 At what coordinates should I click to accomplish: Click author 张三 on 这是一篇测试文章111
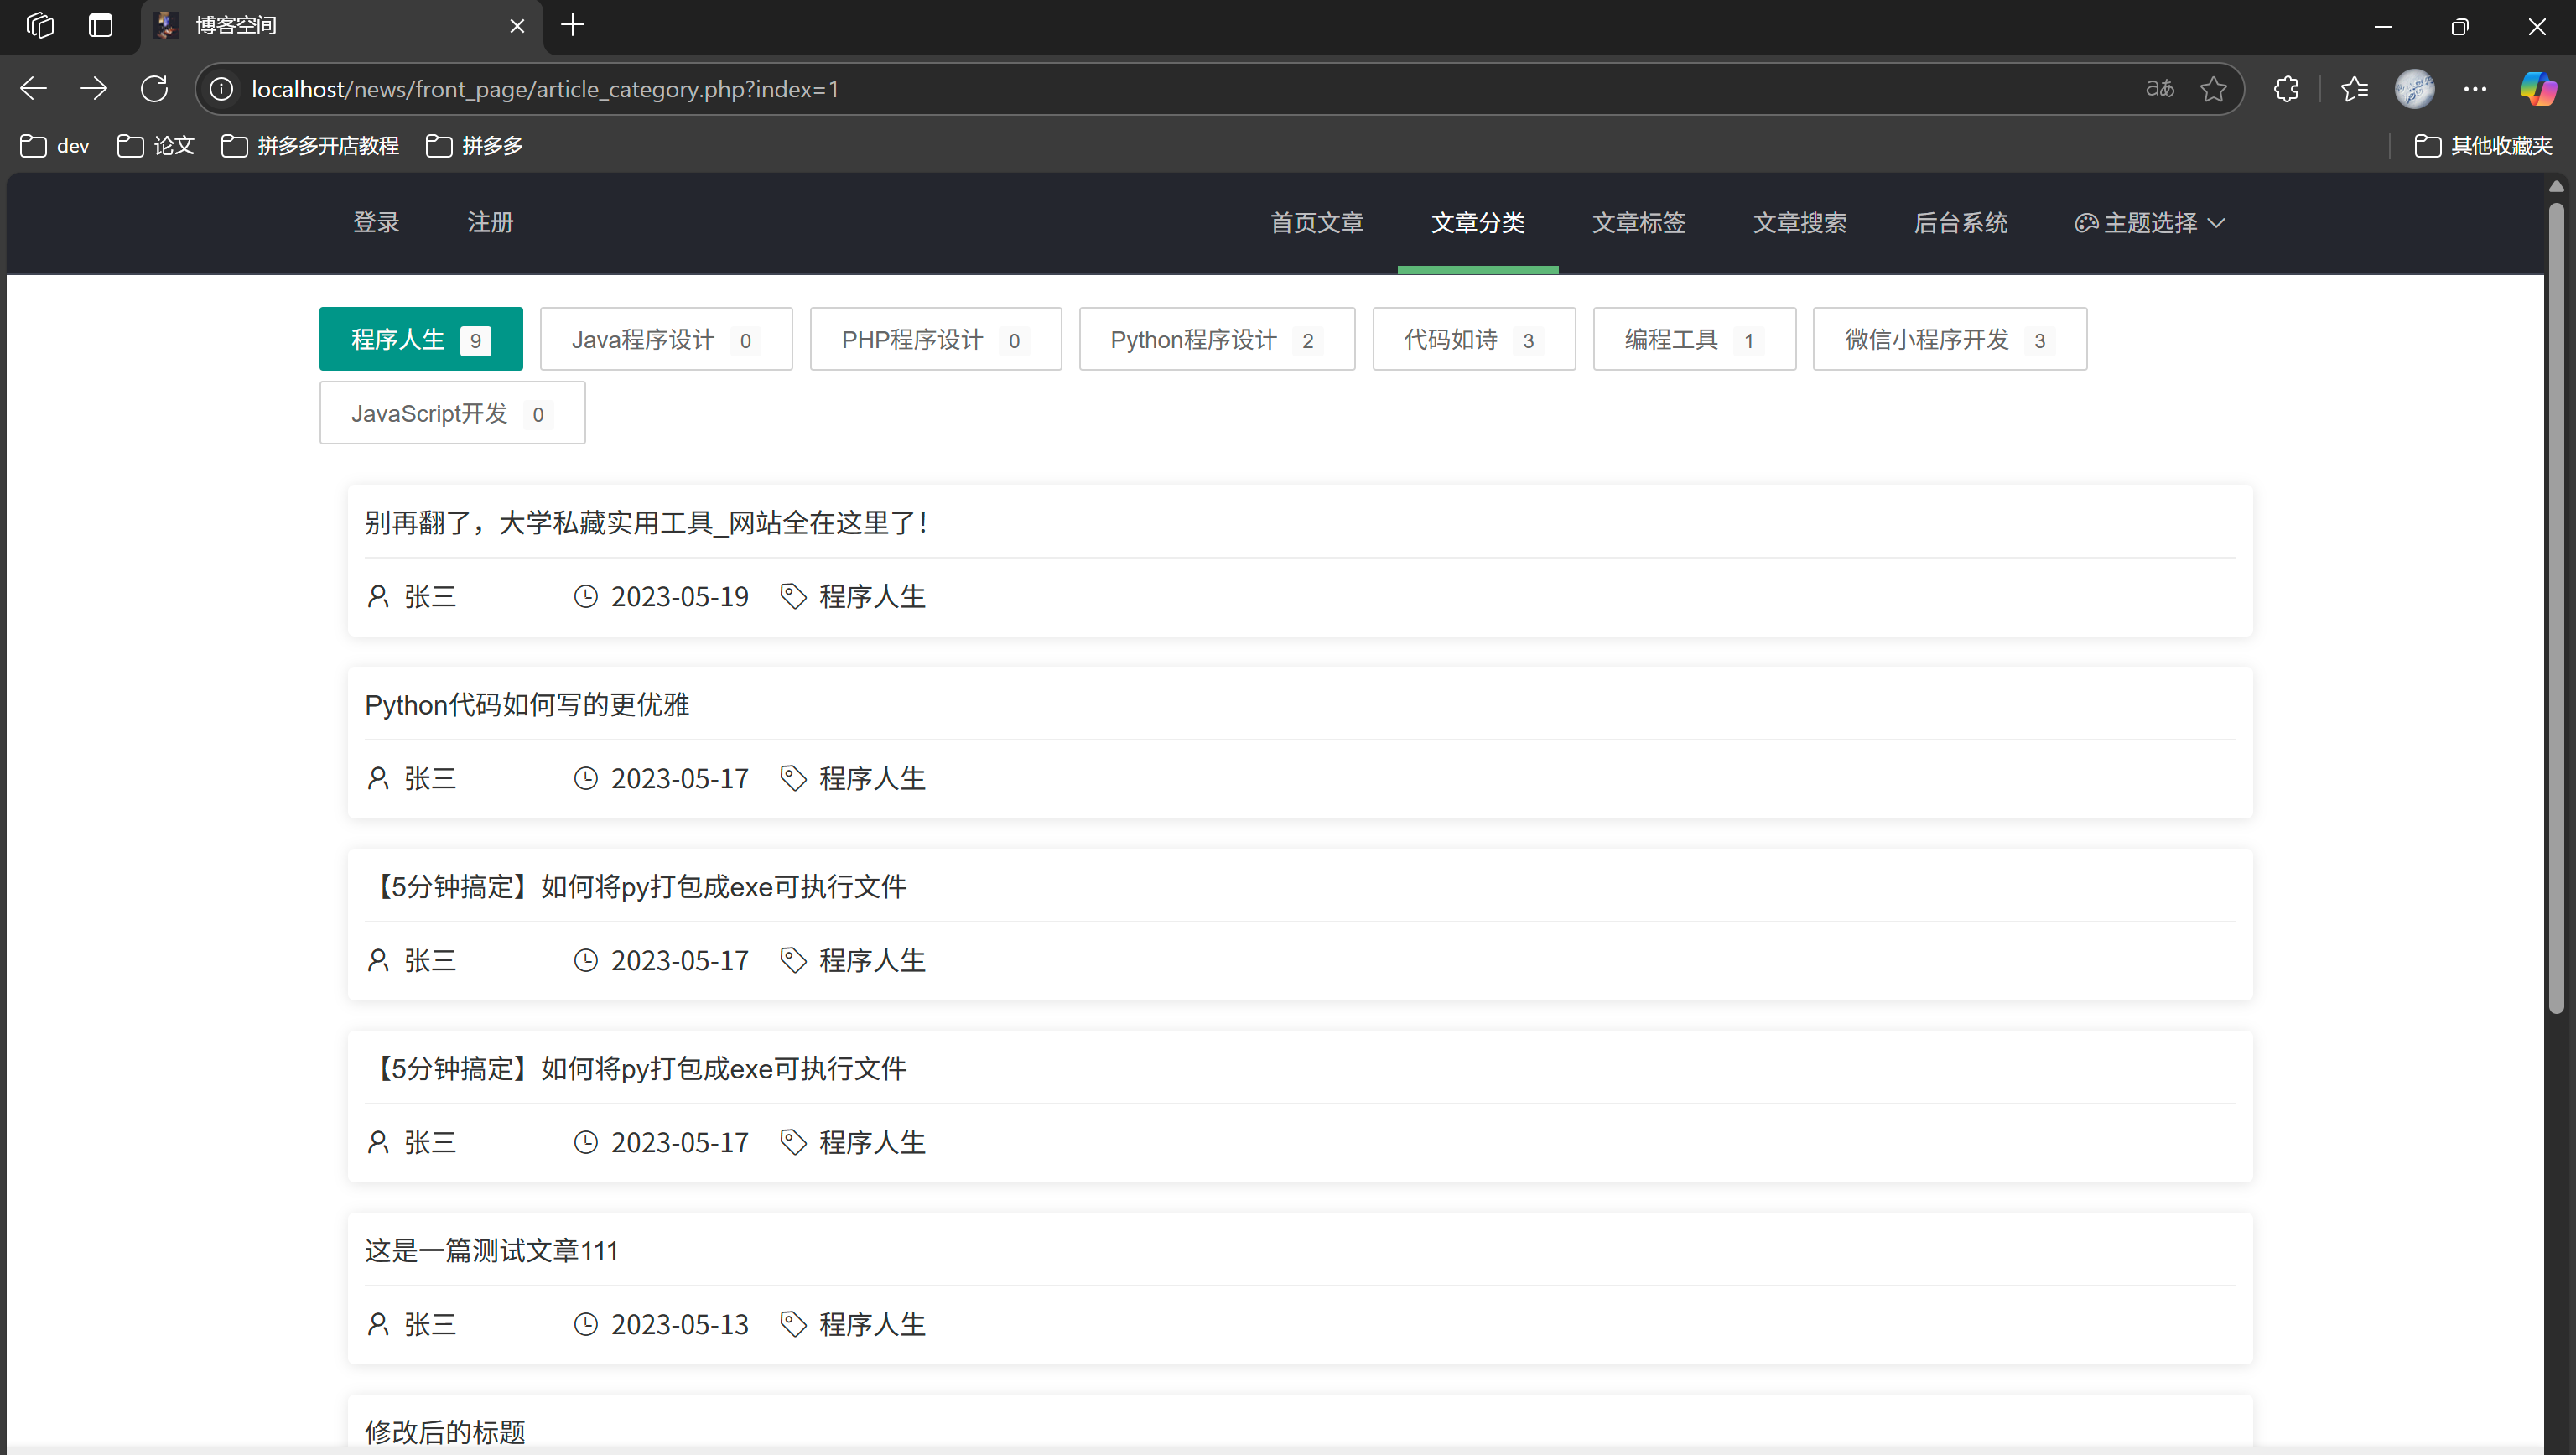[430, 1325]
